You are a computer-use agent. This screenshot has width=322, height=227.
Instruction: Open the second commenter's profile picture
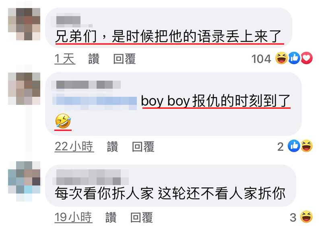(24, 88)
